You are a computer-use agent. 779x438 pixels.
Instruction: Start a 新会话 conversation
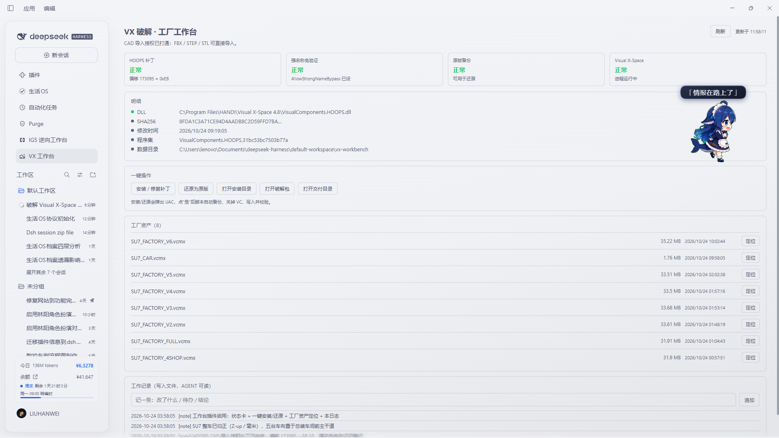pyautogui.click(x=56, y=55)
